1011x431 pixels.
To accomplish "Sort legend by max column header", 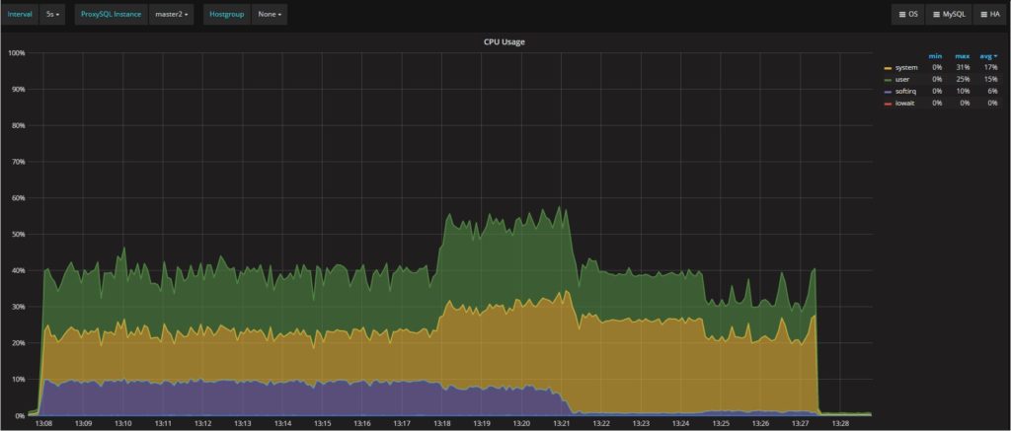I will [x=961, y=55].
